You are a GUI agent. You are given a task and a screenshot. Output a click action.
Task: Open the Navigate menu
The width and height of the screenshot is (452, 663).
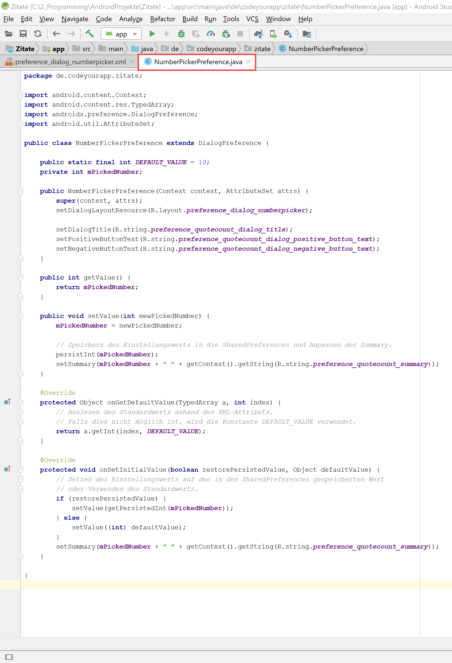pos(75,19)
